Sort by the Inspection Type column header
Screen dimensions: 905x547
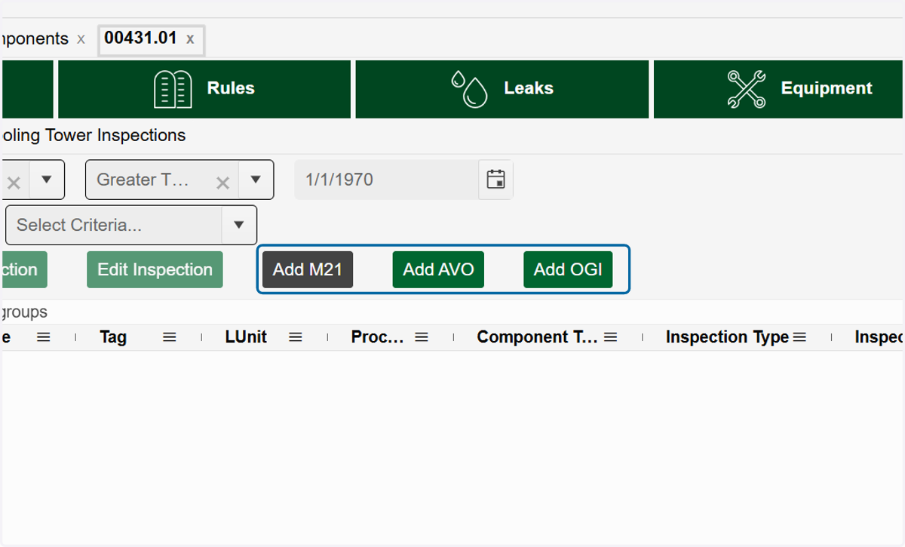pyautogui.click(x=727, y=337)
